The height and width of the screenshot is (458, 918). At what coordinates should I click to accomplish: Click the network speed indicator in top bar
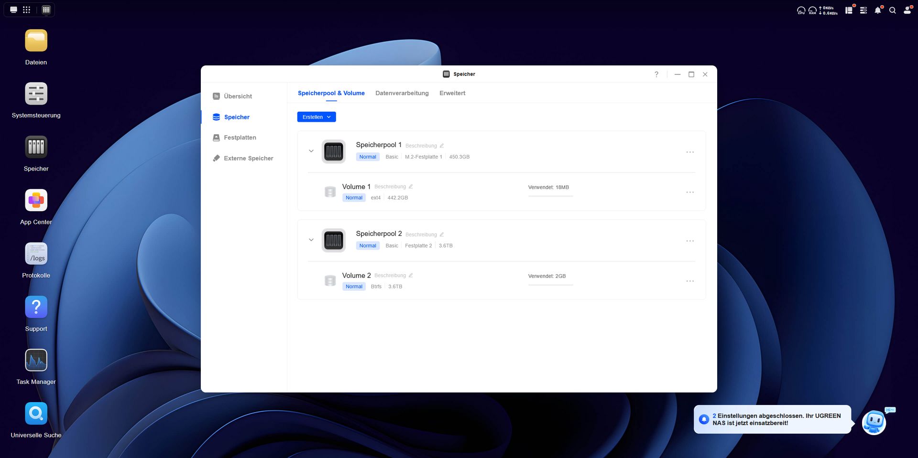(x=828, y=11)
